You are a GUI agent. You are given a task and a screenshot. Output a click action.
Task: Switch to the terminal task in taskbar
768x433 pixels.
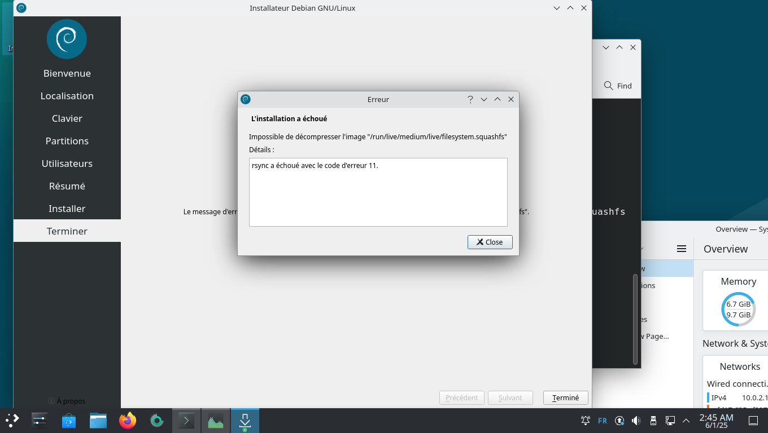(x=186, y=421)
